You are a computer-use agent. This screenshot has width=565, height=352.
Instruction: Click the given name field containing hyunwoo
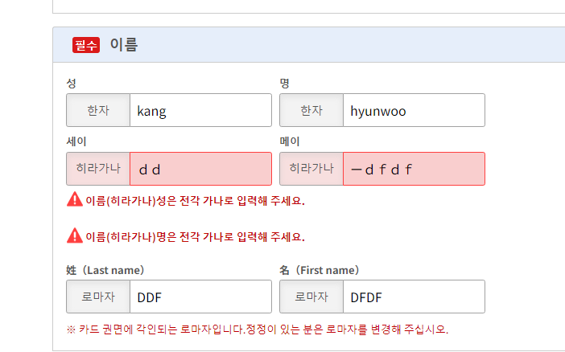pos(414,110)
